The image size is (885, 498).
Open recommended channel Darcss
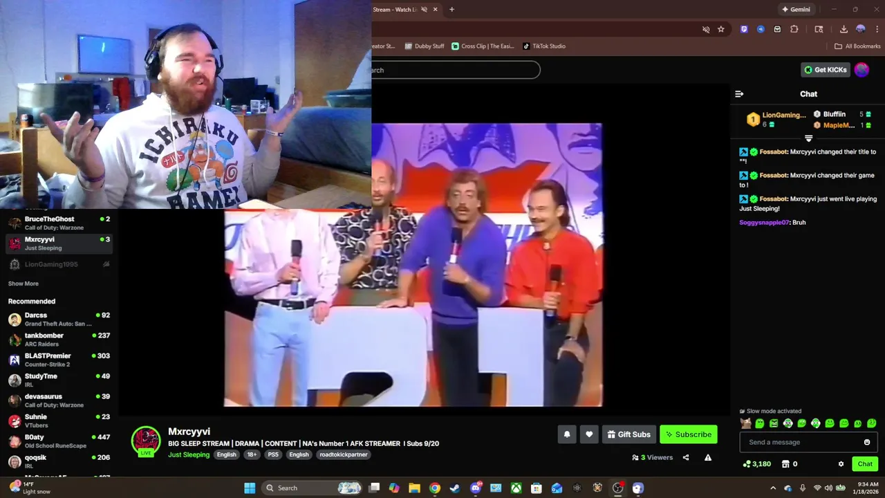pyautogui.click(x=59, y=319)
